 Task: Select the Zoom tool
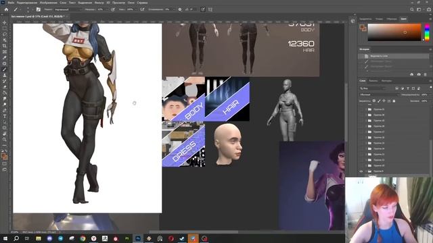[5, 140]
